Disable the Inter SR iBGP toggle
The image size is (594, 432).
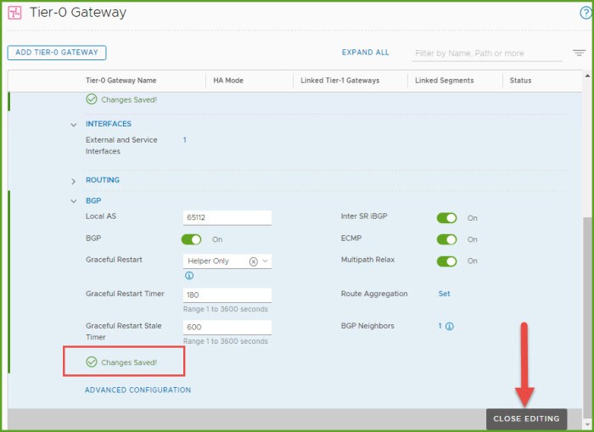pos(446,218)
